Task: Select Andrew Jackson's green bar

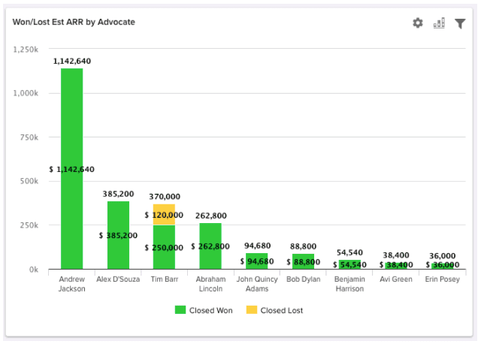Action: pyautogui.click(x=71, y=135)
